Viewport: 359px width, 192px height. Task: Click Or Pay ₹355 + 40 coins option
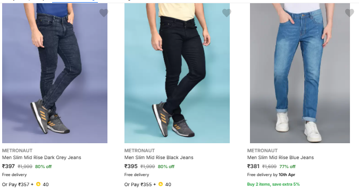coord(148,185)
